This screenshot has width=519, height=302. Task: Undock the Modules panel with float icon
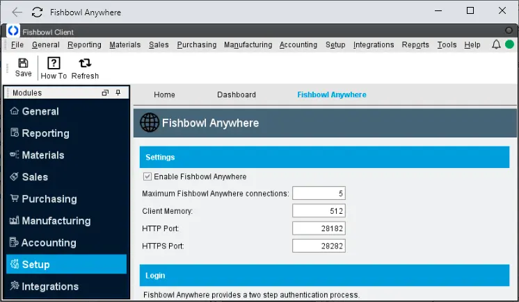(x=105, y=93)
